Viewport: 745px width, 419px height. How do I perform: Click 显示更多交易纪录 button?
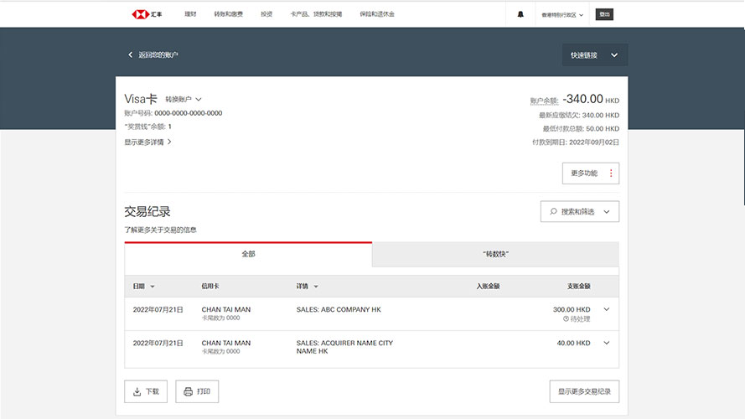[x=584, y=391]
